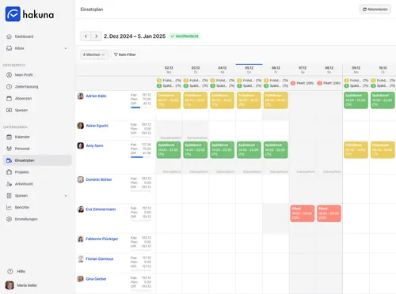Open Einstellungen gear icon
This screenshot has height=294, width=396.
pyautogui.click(x=9, y=219)
